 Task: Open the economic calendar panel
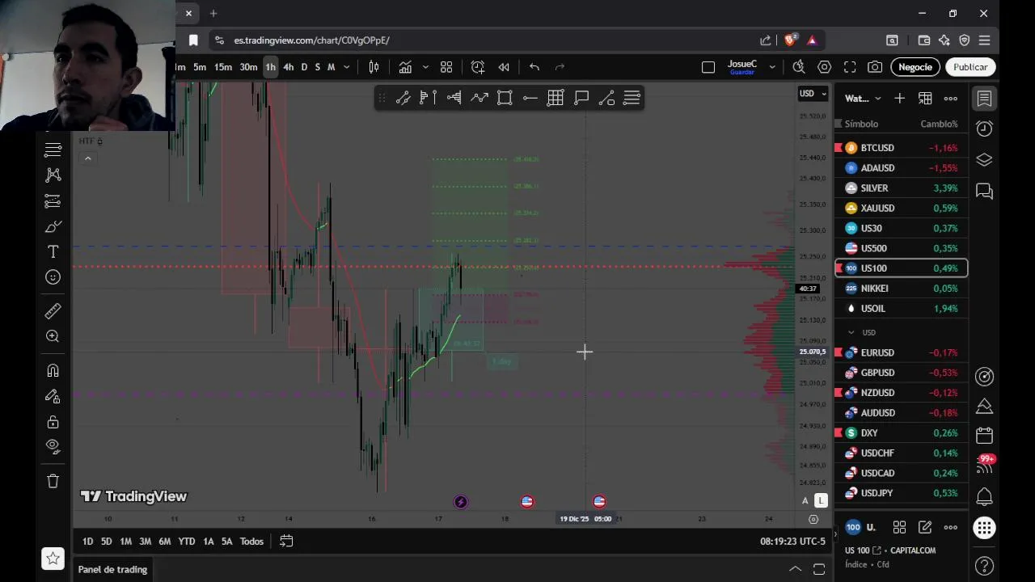pyautogui.click(x=984, y=435)
